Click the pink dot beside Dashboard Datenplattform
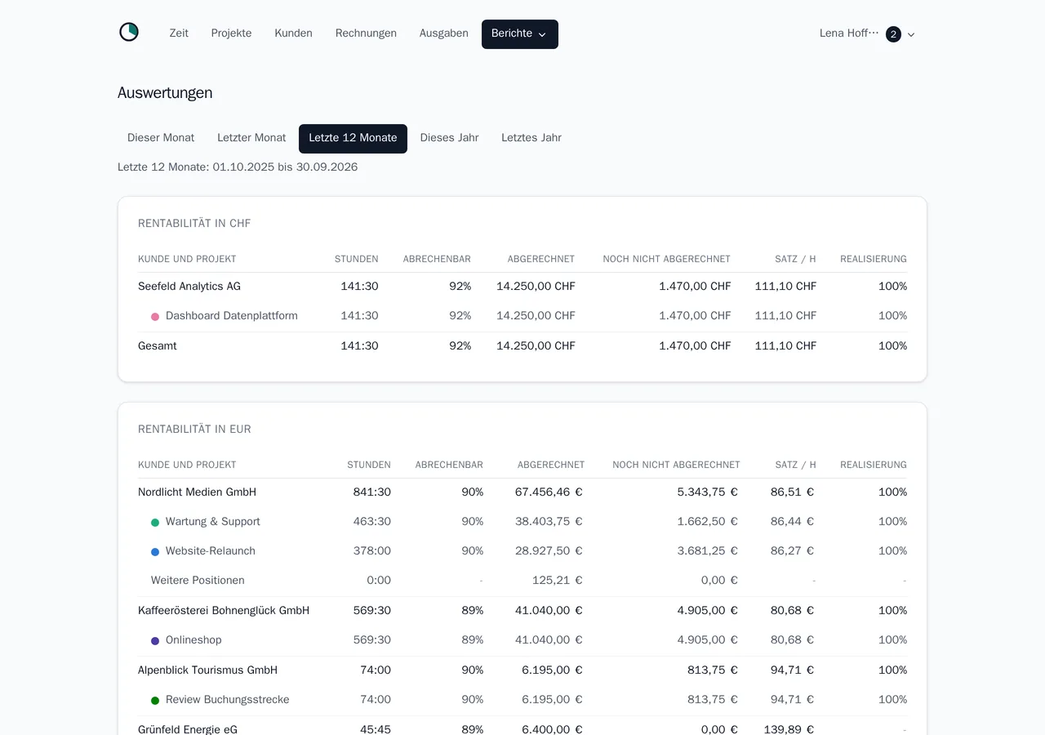The image size is (1045, 735). (155, 317)
